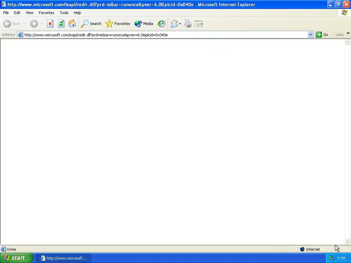
Task: Click the IE icon in the title bar
Action: (x=3, y=4)
